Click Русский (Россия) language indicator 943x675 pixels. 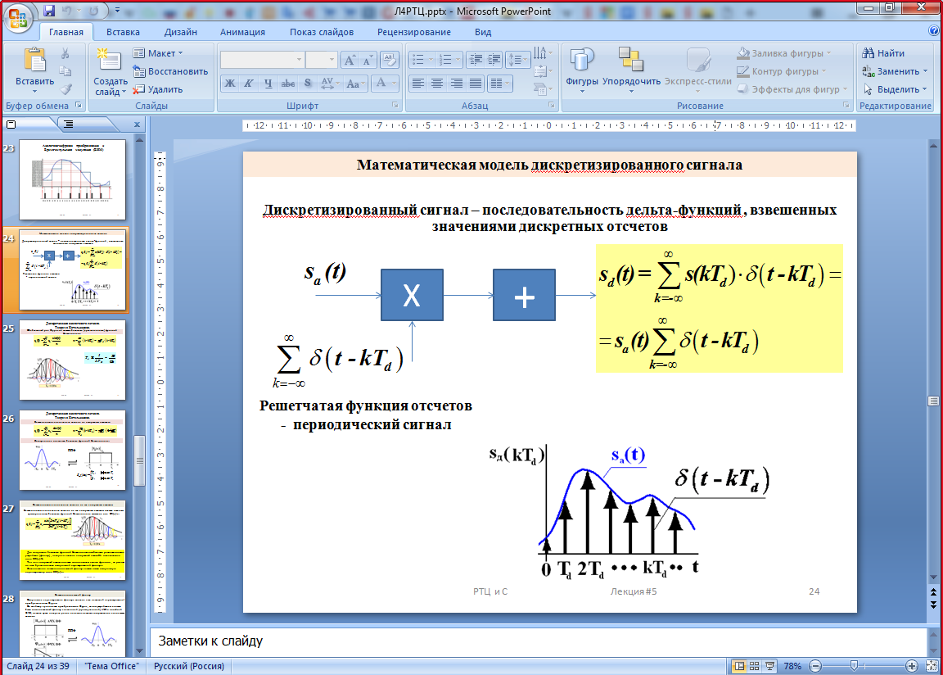click(189, 666)
